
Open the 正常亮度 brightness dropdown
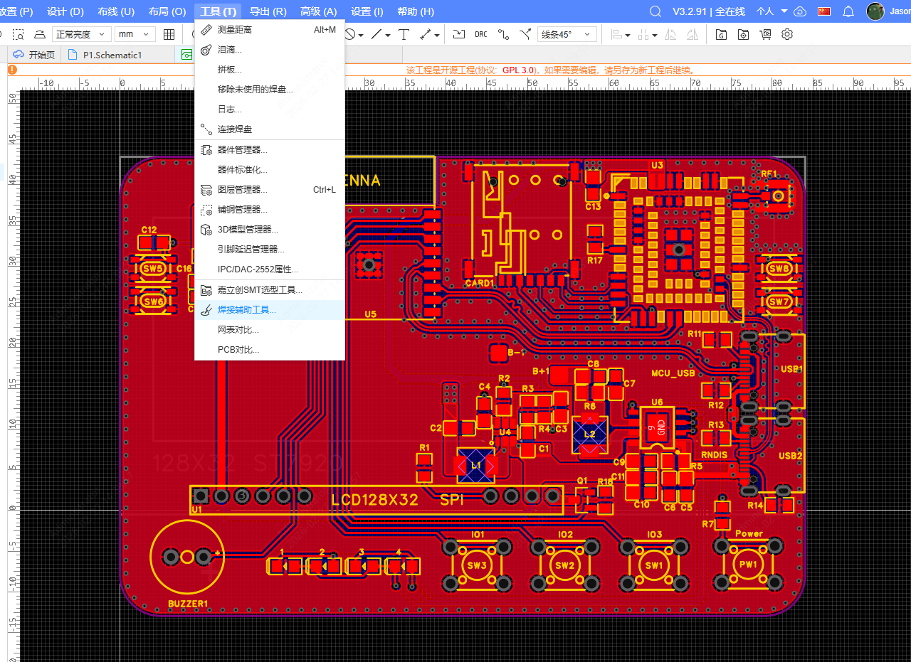tap(82, 34)
